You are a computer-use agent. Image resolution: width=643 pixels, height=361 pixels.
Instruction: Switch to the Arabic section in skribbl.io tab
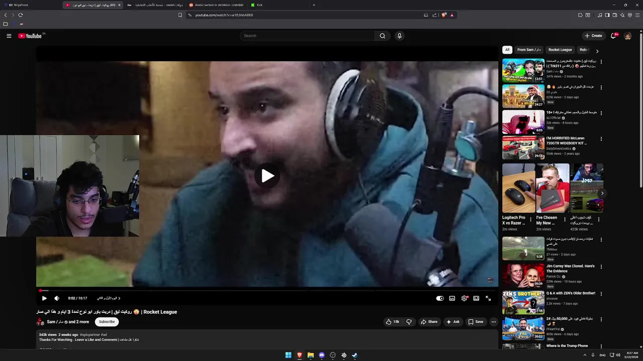(216, 5)
